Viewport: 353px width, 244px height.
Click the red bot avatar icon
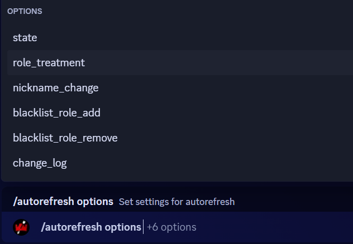tap(21, 227)
